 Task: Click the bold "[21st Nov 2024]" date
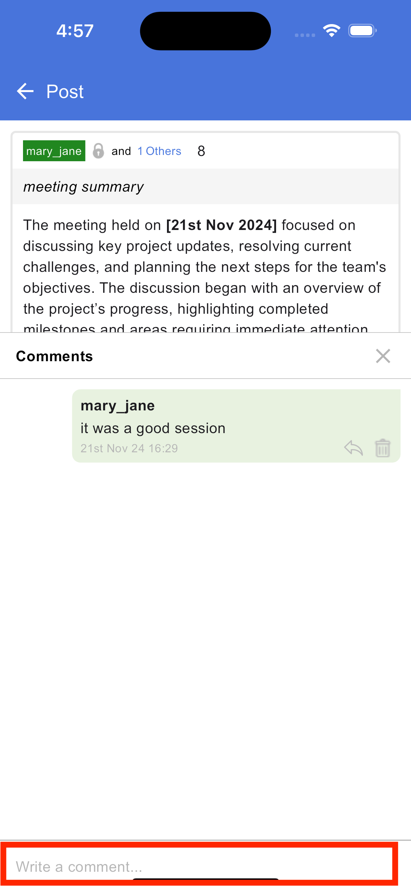tap(221, 225)
